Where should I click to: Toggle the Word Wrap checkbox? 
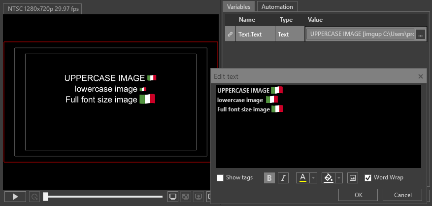pos(368,177)
